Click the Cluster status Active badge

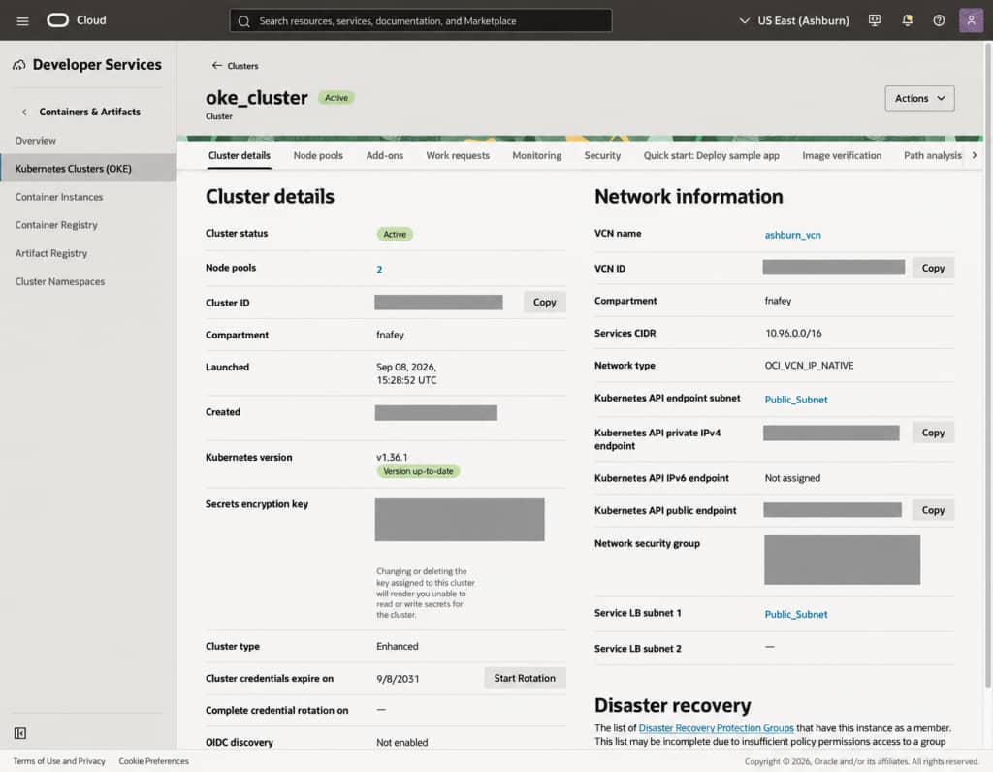click(x=395, y=235)
